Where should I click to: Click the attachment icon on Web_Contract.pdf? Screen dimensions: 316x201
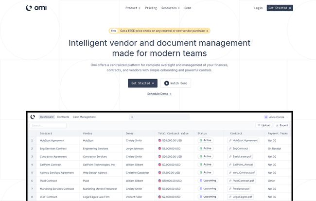230,173
